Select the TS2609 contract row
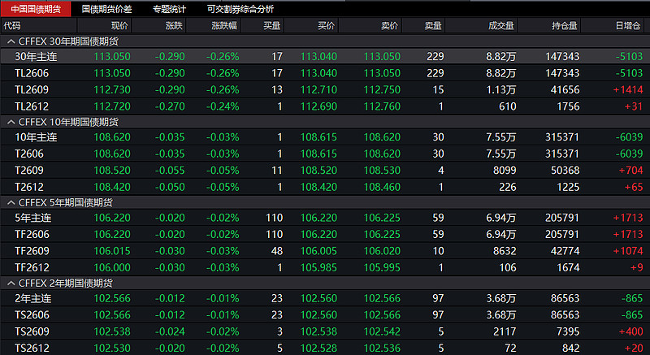This screenshot has width=650, height=355. [x=325, y=331]
